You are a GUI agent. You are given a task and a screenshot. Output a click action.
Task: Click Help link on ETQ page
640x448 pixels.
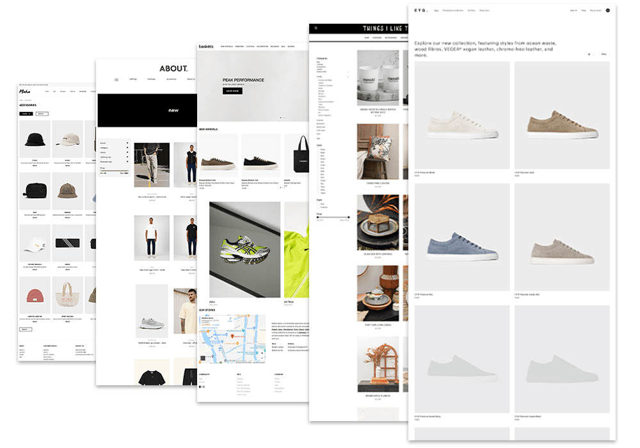coord(584,11)
